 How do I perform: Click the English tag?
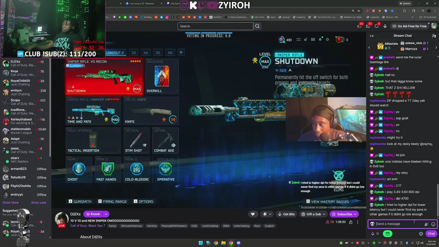point(269,226)
